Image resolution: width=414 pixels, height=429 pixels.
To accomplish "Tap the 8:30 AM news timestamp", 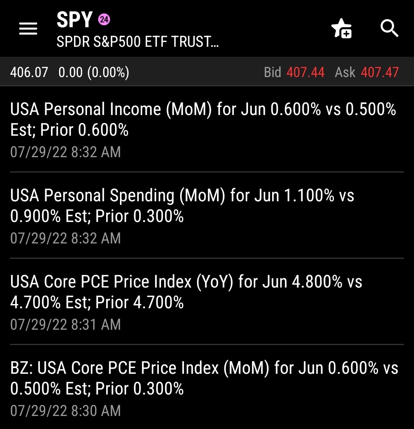I will 66,411.
